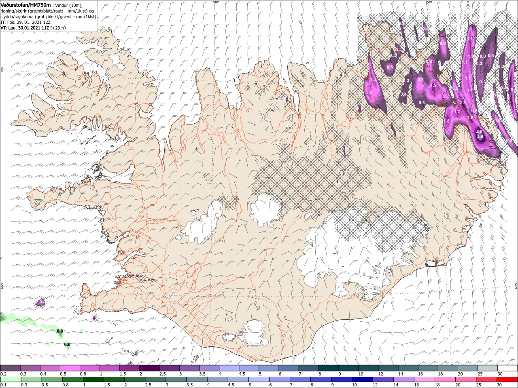Click the 2.3 snowfall value on map
Image resolution: width=518 pixels, height=388 pixels.
click(x=463, y=103)
